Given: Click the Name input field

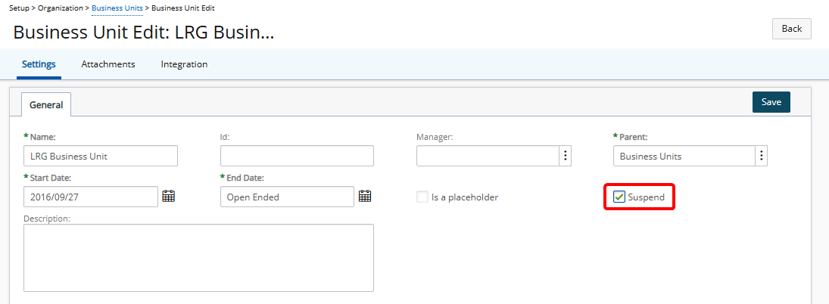Looking at the screenshot, I should tap(101, 156).
